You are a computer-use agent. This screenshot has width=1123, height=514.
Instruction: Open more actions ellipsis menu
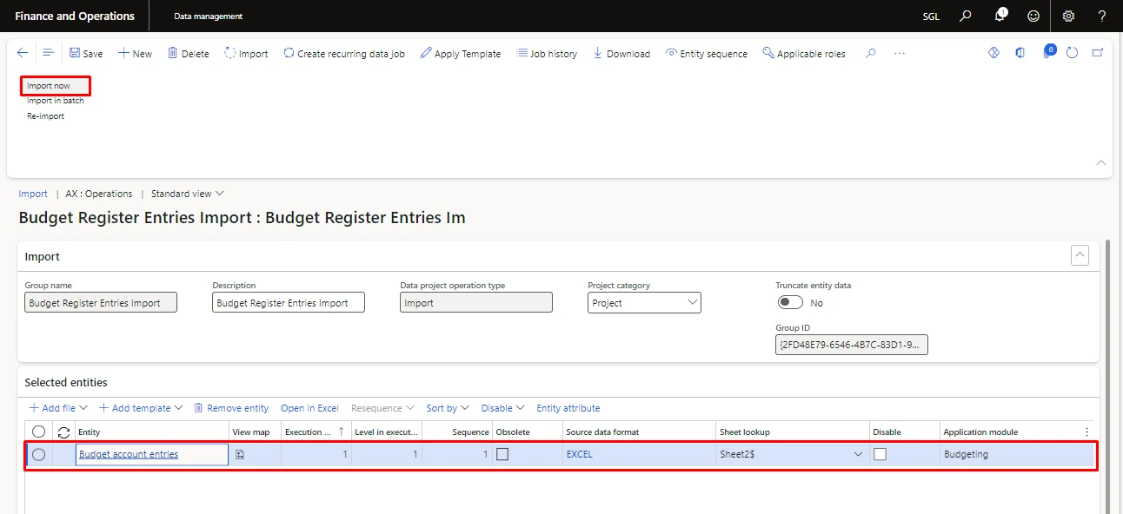click(x=900, y=53)
